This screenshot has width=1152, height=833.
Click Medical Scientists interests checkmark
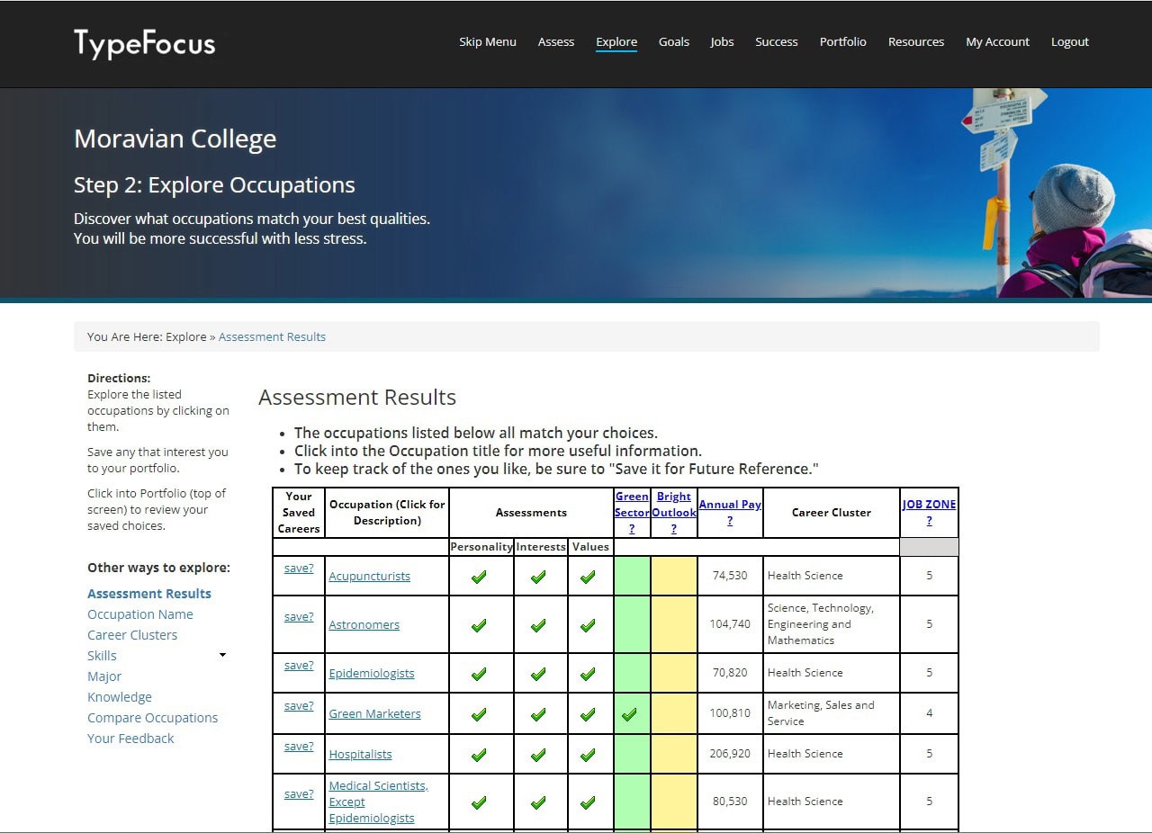[x=538, y=802]
